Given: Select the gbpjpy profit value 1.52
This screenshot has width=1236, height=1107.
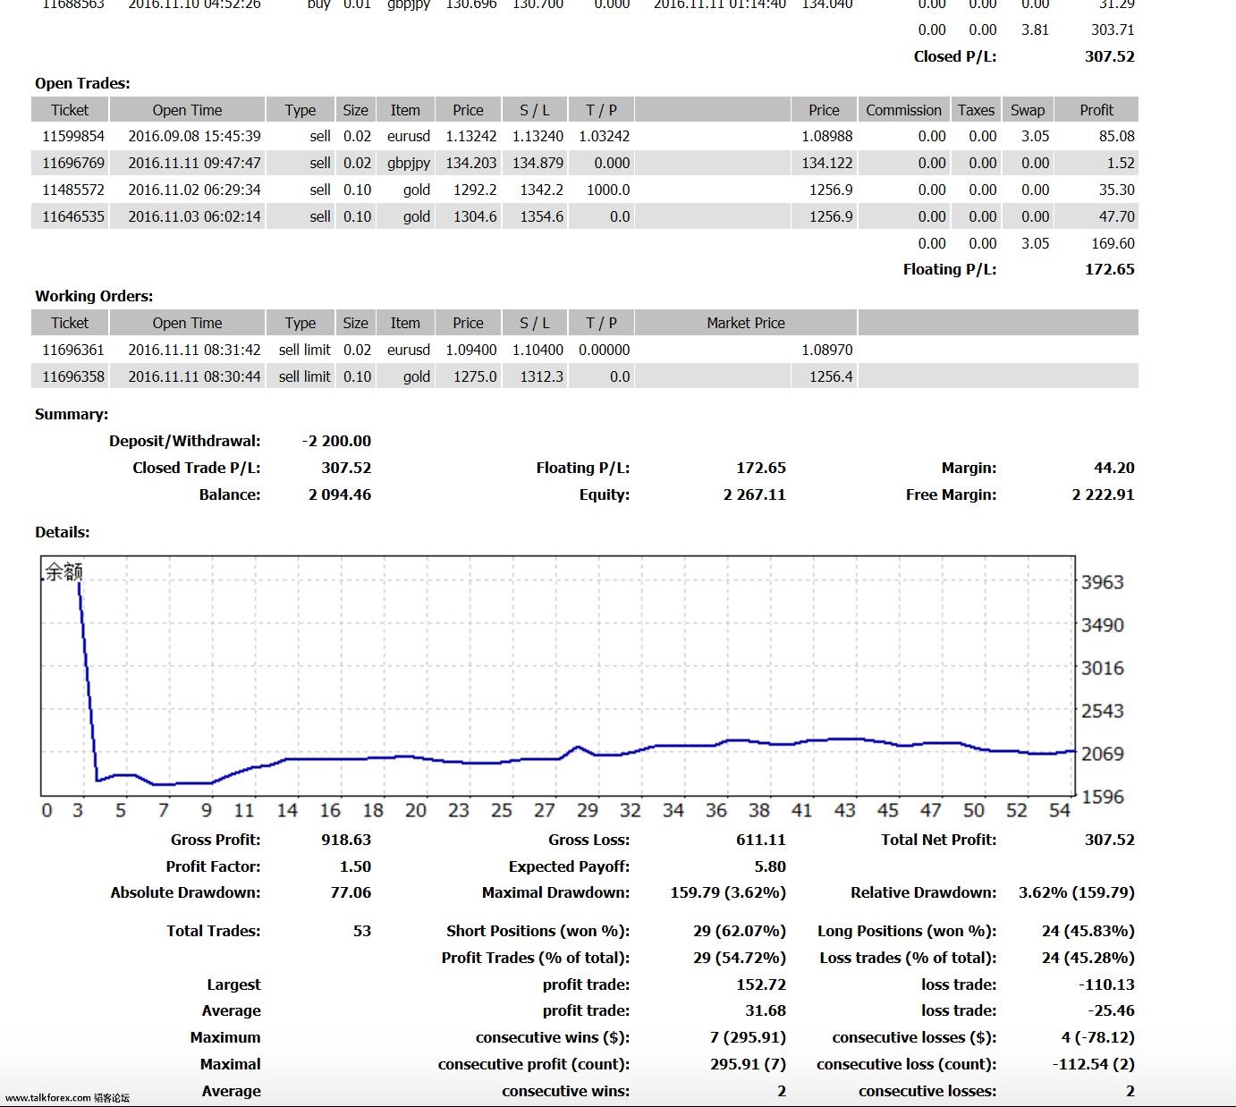Looking at the screenshot, I should point(1121,163).
